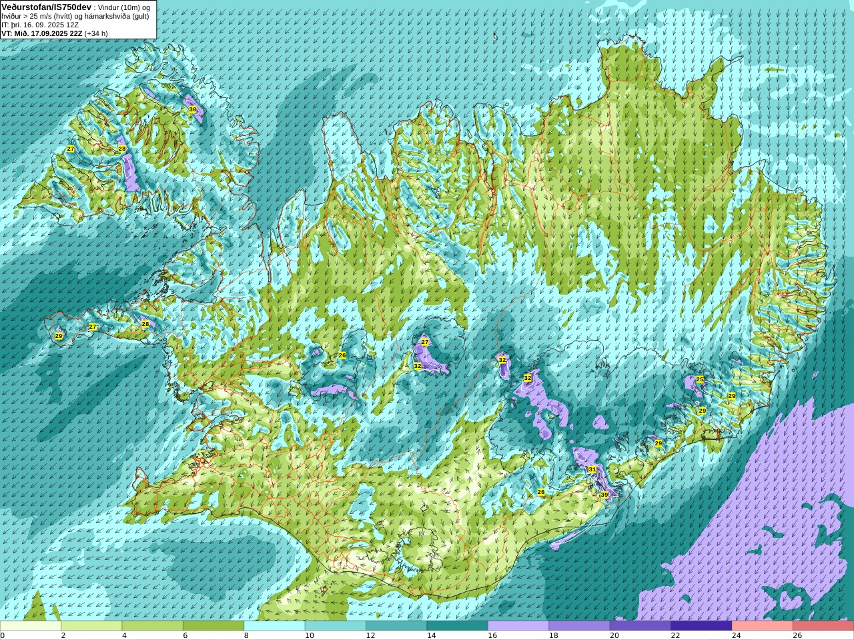Click the legend scale value 24

[737, 636]
